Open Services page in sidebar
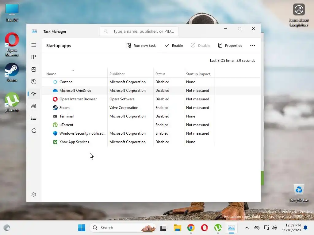The height and width of the screenshot is (235, 314). (34, 131)
